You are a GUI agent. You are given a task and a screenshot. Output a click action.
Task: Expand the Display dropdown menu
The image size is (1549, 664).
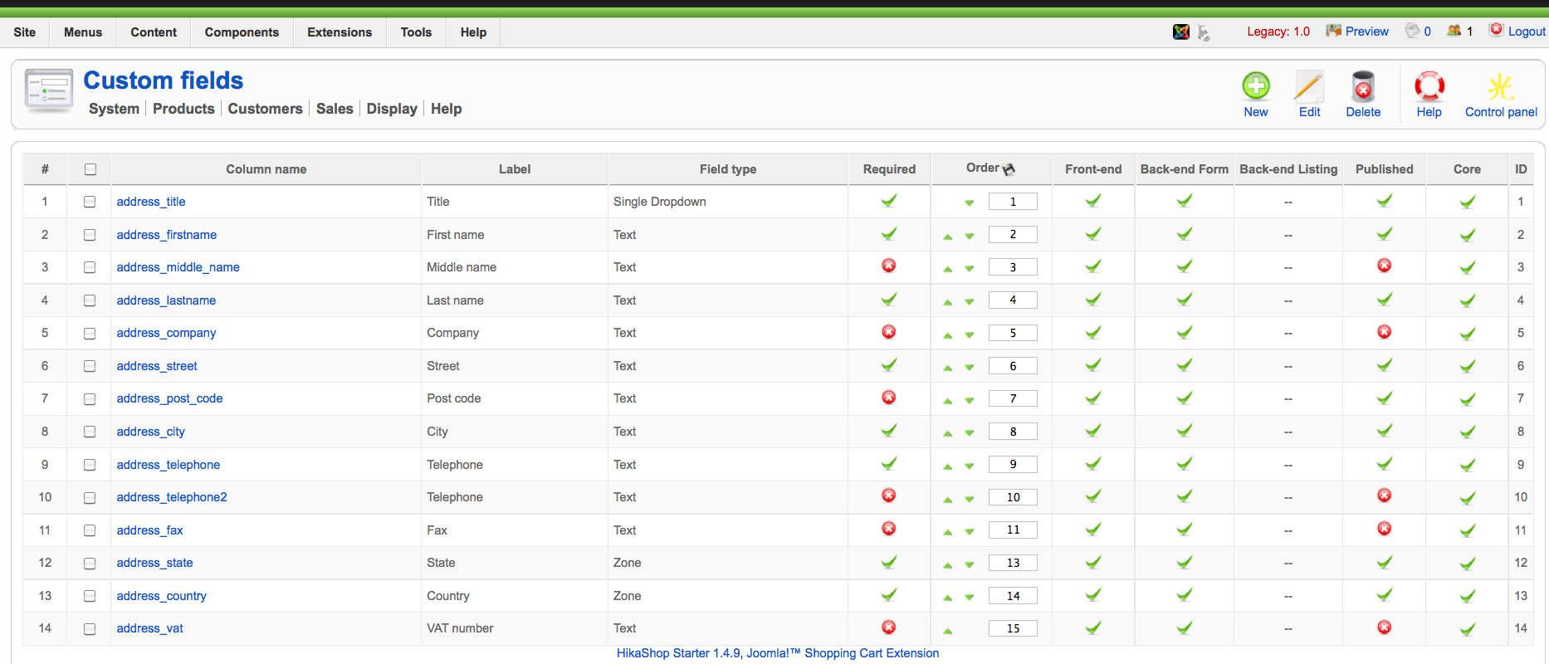[x=392, y=109]
